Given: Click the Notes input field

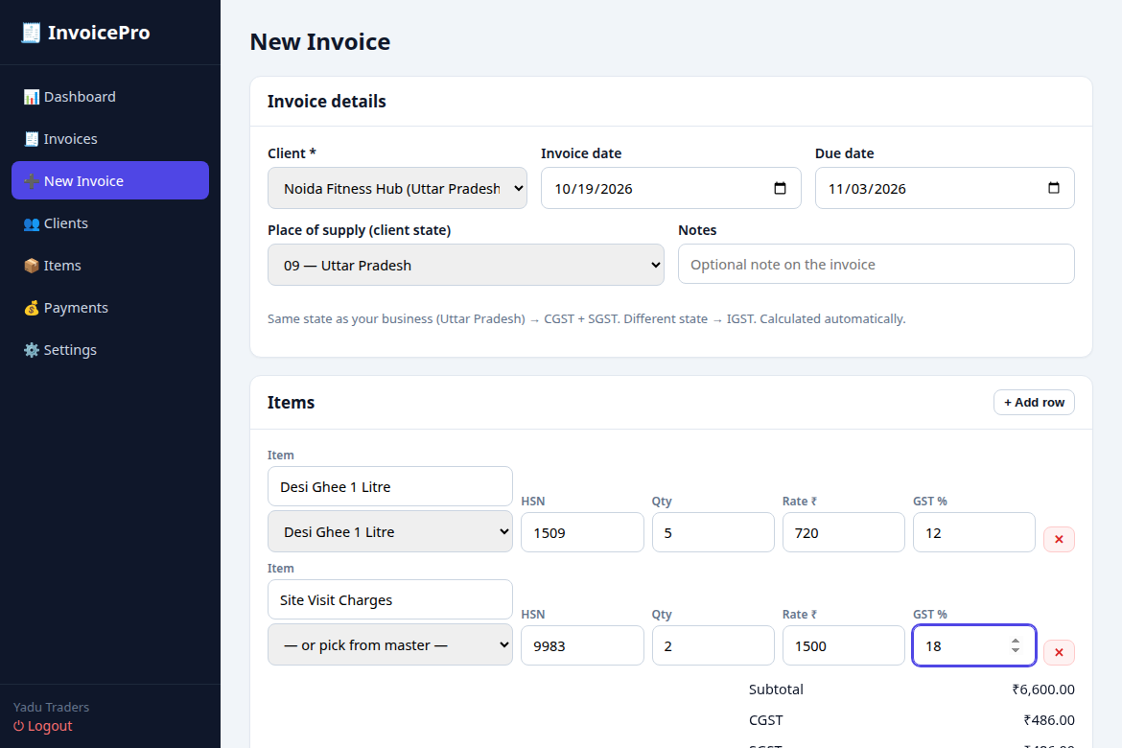Looking at the screenshot, I should point(876,264).
